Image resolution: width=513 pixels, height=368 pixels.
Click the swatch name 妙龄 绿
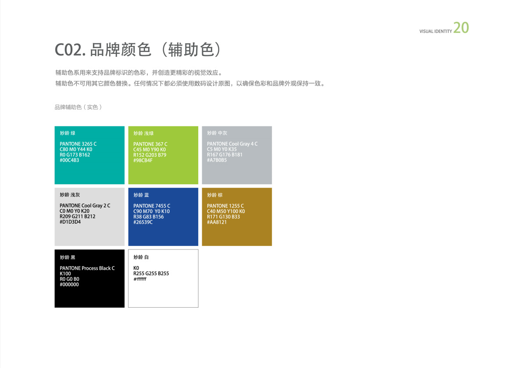click(x=68, y=133)
